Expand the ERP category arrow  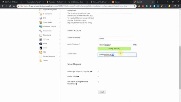(60, 18)
